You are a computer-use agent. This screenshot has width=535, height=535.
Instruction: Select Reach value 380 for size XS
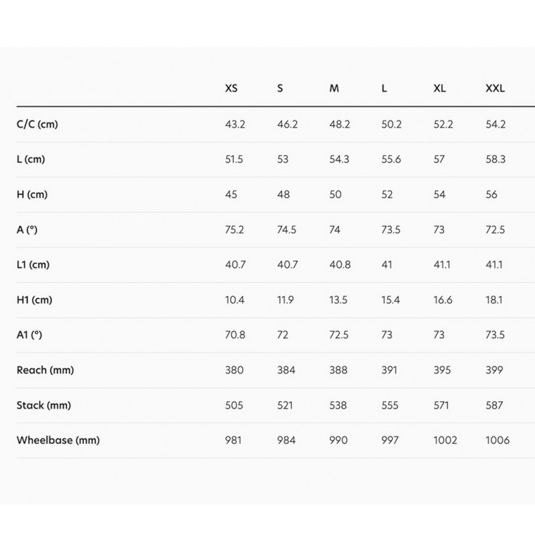[x=234, y=370]
